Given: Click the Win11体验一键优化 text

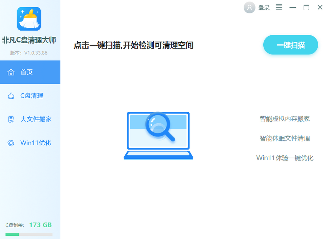Looking at the screenshot, I should coord(285,158).
